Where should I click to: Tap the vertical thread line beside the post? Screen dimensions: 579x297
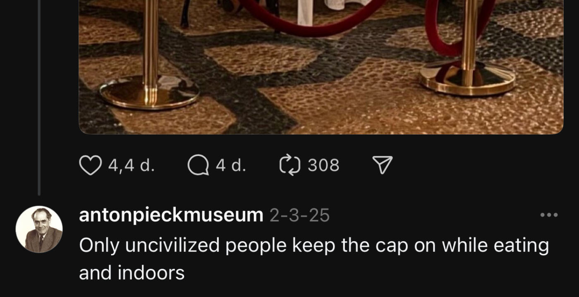tap(39, 98)
